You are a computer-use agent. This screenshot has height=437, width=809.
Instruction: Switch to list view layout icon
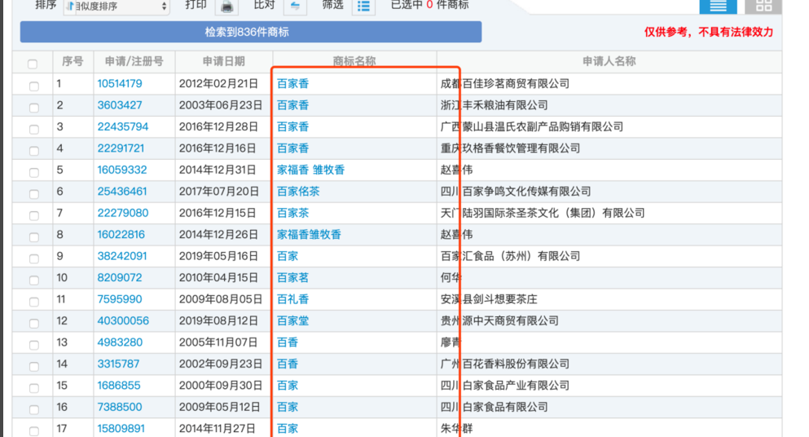(718, 6)
